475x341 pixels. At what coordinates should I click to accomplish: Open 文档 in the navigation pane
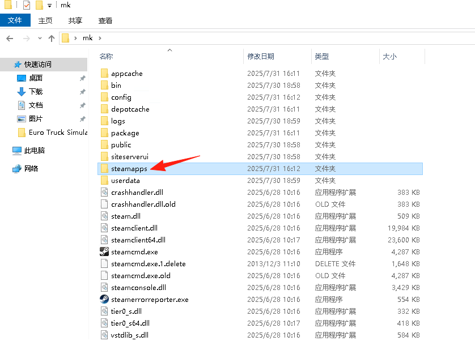(x=36, y=105)
